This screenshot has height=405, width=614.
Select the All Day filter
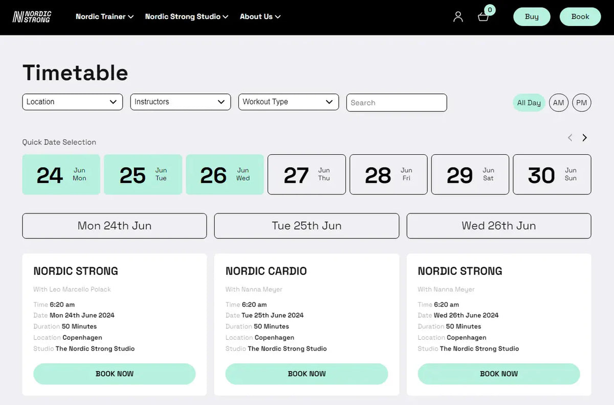click(x=529, y=103)
